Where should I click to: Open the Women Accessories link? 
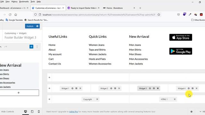(x=100, y=64)
